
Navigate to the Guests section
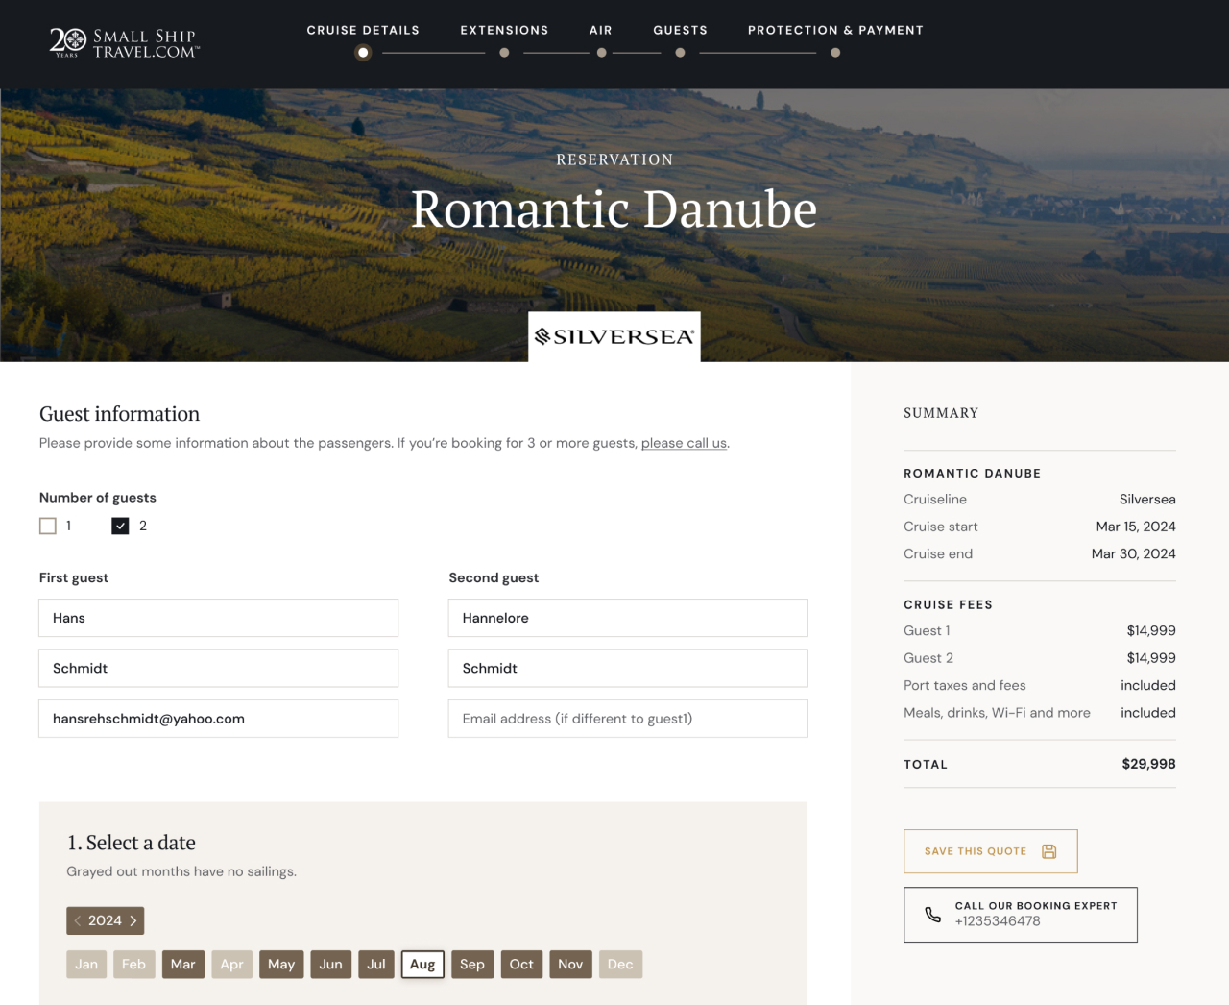[x=680, y=30]
